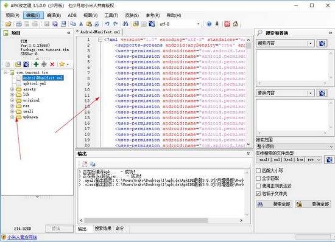Viewport: 335px width, 242px height.
Task: Open the 编辑(E) menu
Action: (33, 15)
